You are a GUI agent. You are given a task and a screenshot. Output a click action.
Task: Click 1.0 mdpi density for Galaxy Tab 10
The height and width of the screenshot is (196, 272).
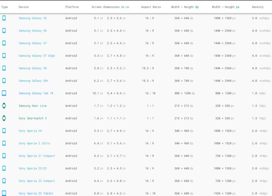[x=259, y=93]
